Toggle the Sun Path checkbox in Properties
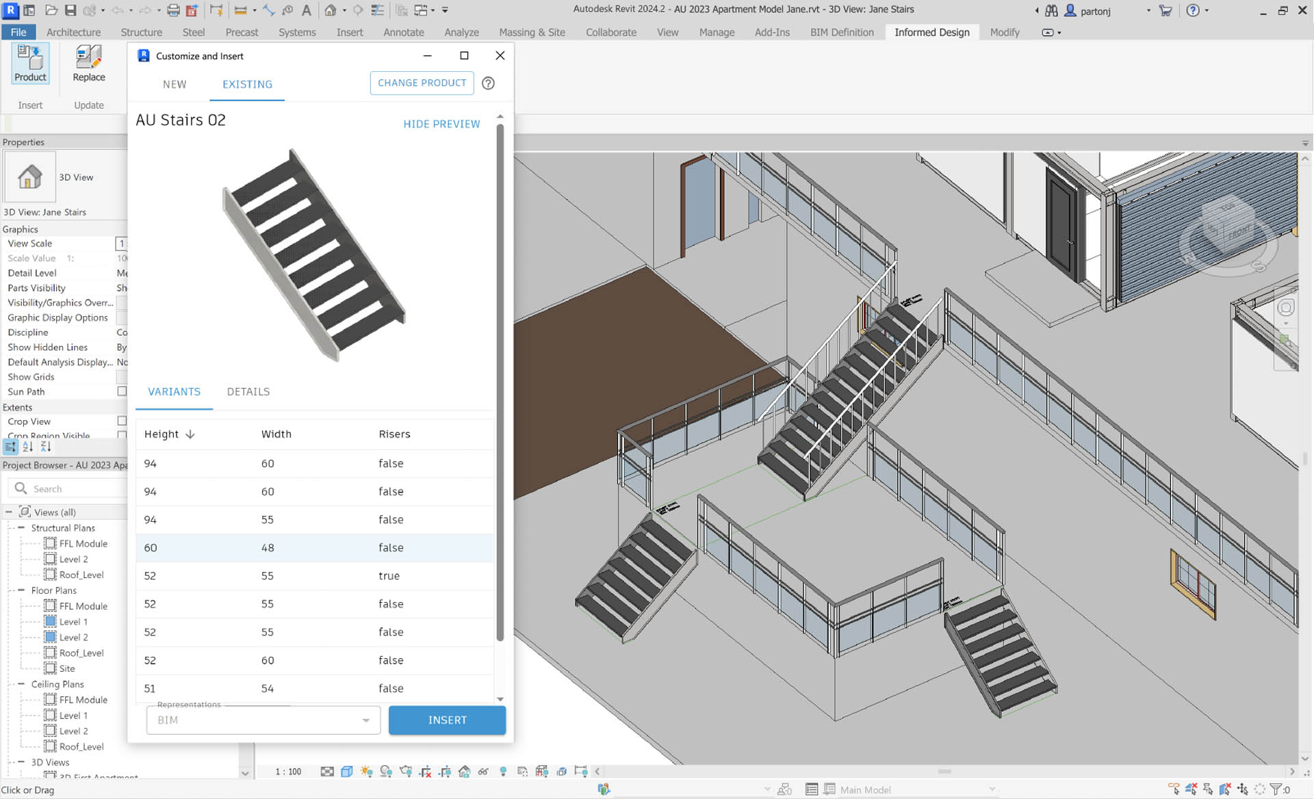 tap(122, 391)
